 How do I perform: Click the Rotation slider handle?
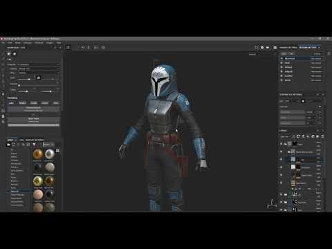pos(19,85)
